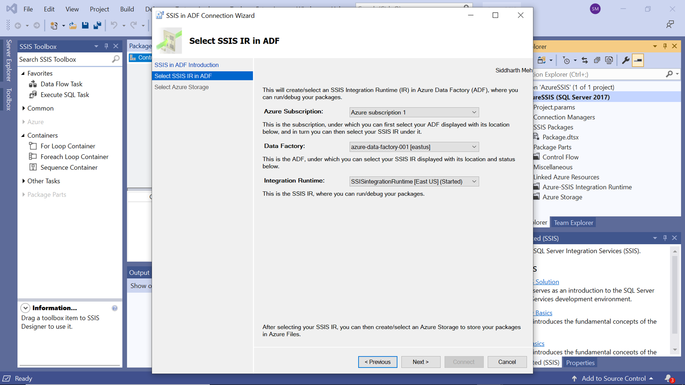Click the Open File folder icon
The image size is (685, 385).
(x=73, y=25)
